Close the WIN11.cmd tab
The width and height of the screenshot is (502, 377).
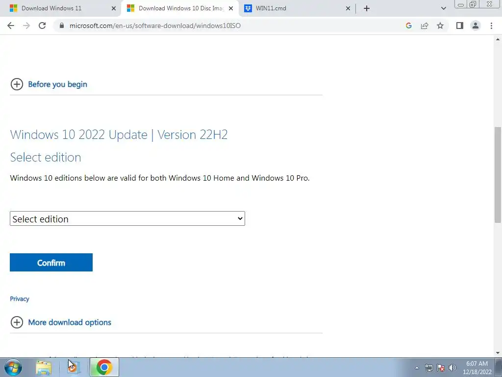point(348,8)
